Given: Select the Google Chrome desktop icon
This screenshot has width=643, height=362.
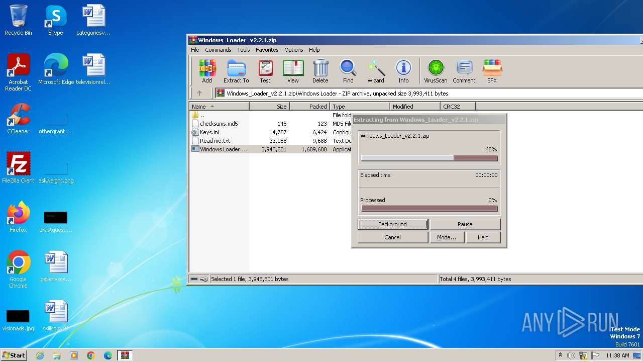Looking at the screenshot, I should (18, 269).
